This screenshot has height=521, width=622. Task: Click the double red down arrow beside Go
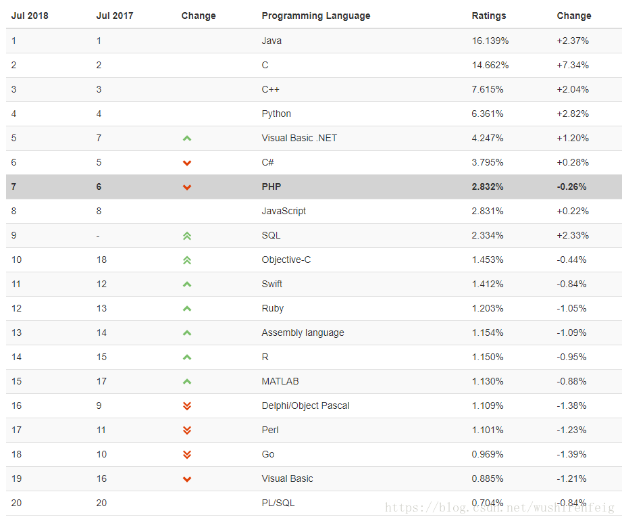click(x=187, y=455)
